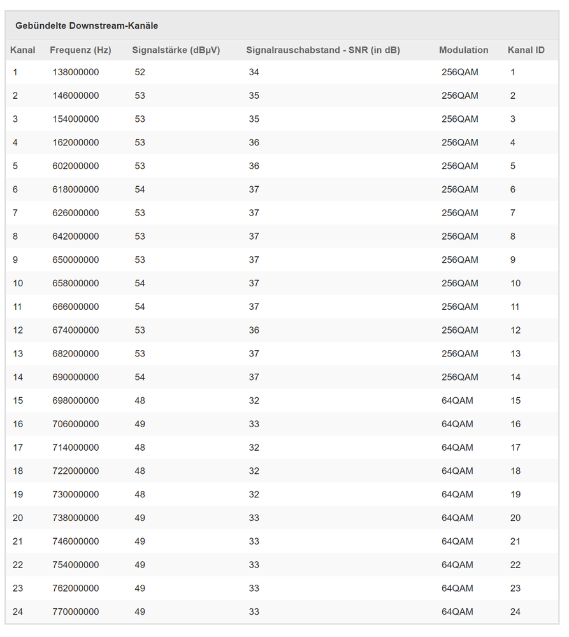Viewport: 569px width, 637px height.
Task: Click the signal strength value for channel 6
Action: tap(140, 190)
